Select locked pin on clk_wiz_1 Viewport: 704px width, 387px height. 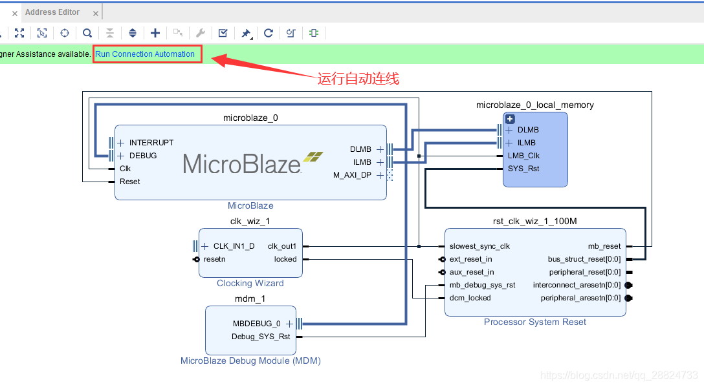(285, 259)
